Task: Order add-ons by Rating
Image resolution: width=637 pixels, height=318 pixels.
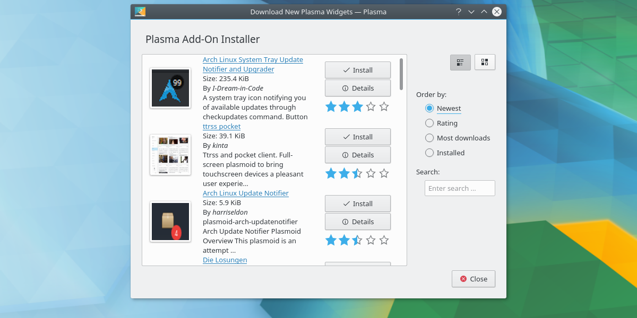Action: (442, 123)
